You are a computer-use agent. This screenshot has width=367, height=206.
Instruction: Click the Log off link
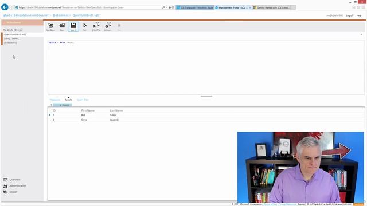pos(350,15)
